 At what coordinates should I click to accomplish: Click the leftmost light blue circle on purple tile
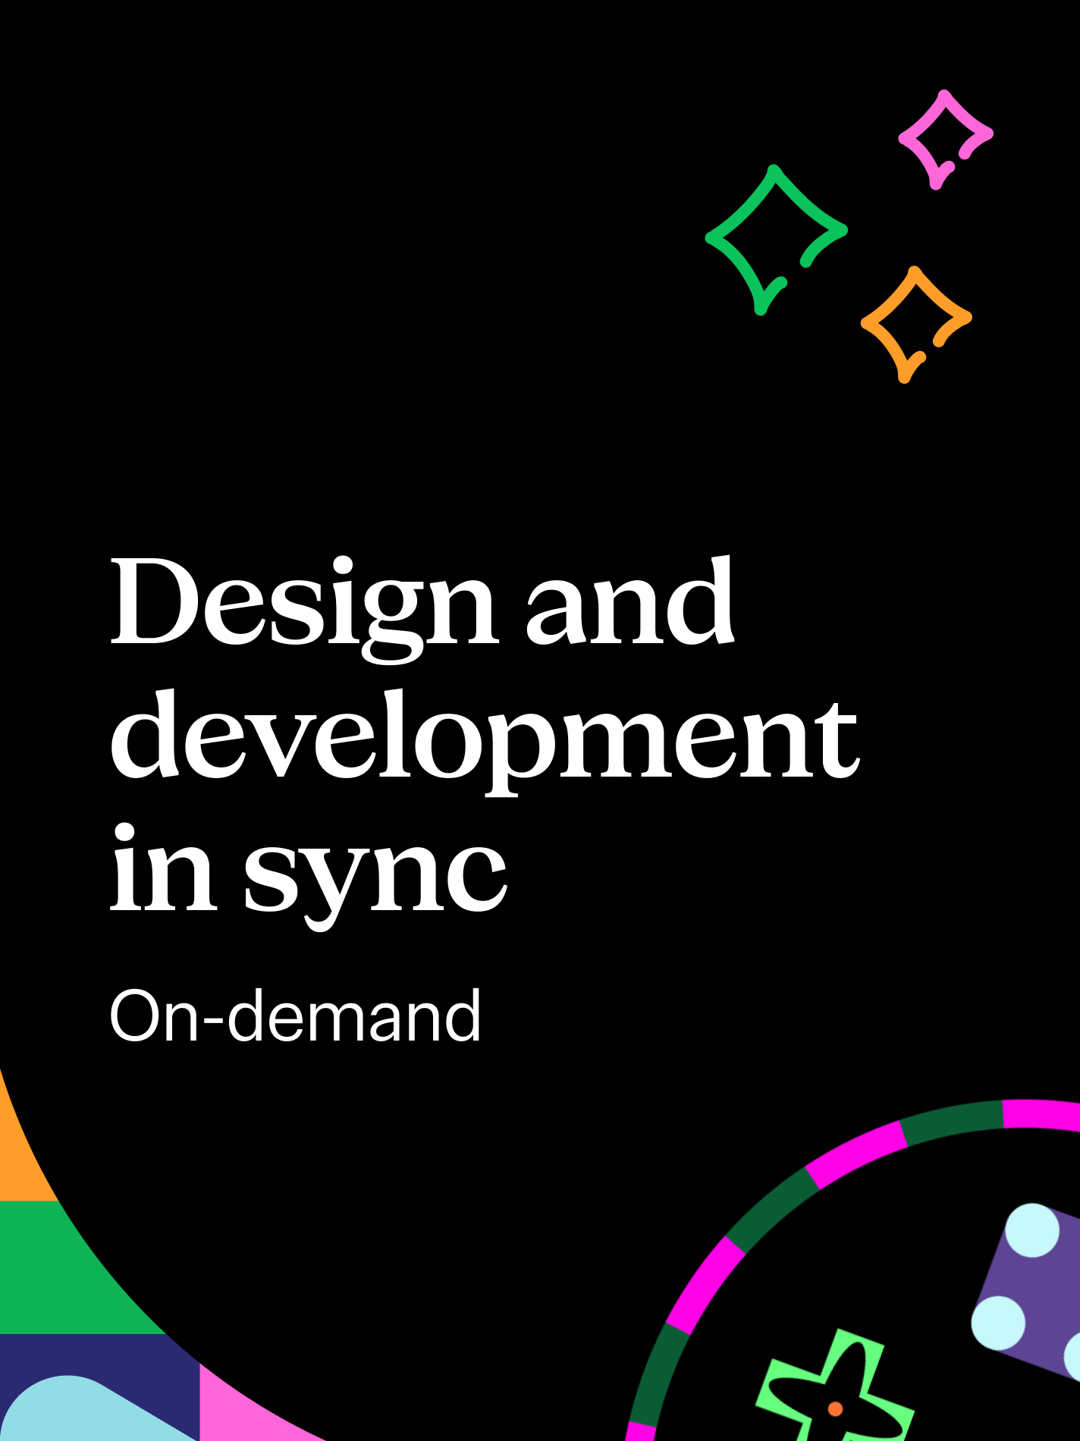[999, 1323]
